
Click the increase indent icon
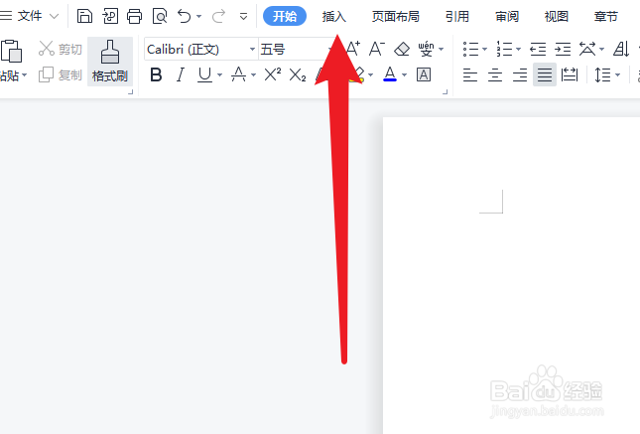pyautogui.click(x=563, y=50)
